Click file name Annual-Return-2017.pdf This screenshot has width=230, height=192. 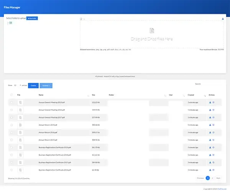coord(48,140)
